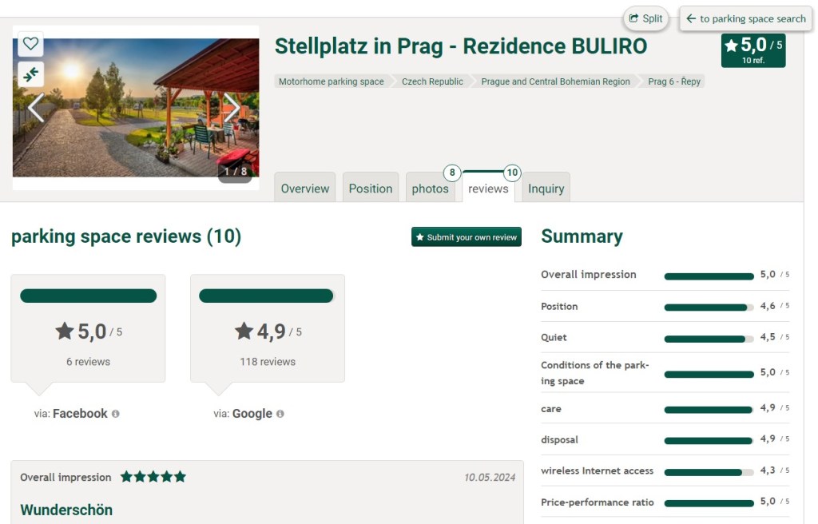Go back to parking space search
Image resolution: width=818 pixels, height=524 pixels.
[x=745, y=18]
